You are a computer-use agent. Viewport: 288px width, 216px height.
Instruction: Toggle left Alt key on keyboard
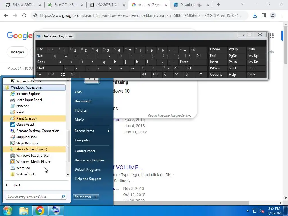74,74
